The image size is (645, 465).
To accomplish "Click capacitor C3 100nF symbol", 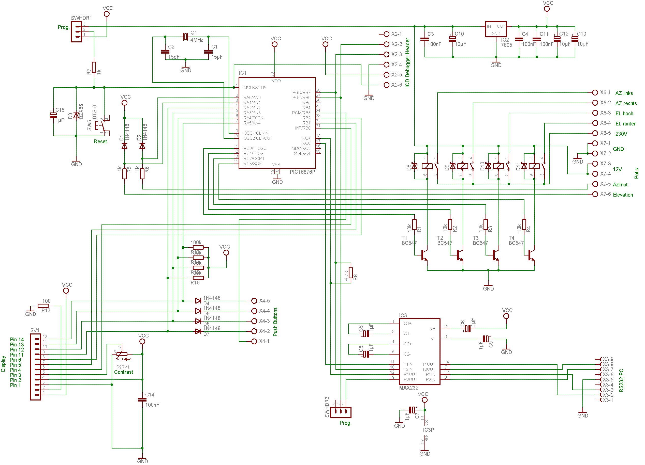I will click(424, 39).
